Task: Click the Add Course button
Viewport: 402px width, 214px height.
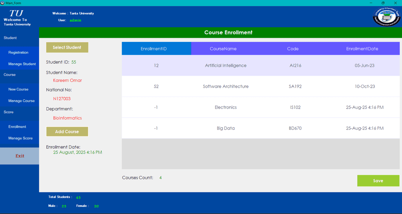Action: click(x=67, y=132)
